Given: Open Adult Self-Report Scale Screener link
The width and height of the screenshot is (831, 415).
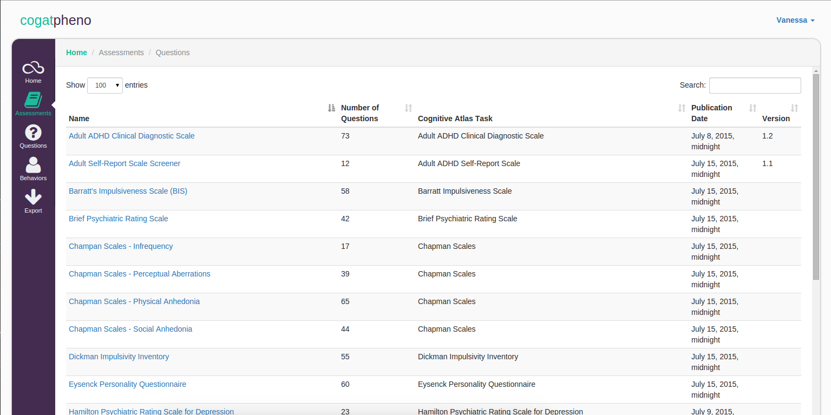Looking at the screenshot, I should click(x=125, y=163).
